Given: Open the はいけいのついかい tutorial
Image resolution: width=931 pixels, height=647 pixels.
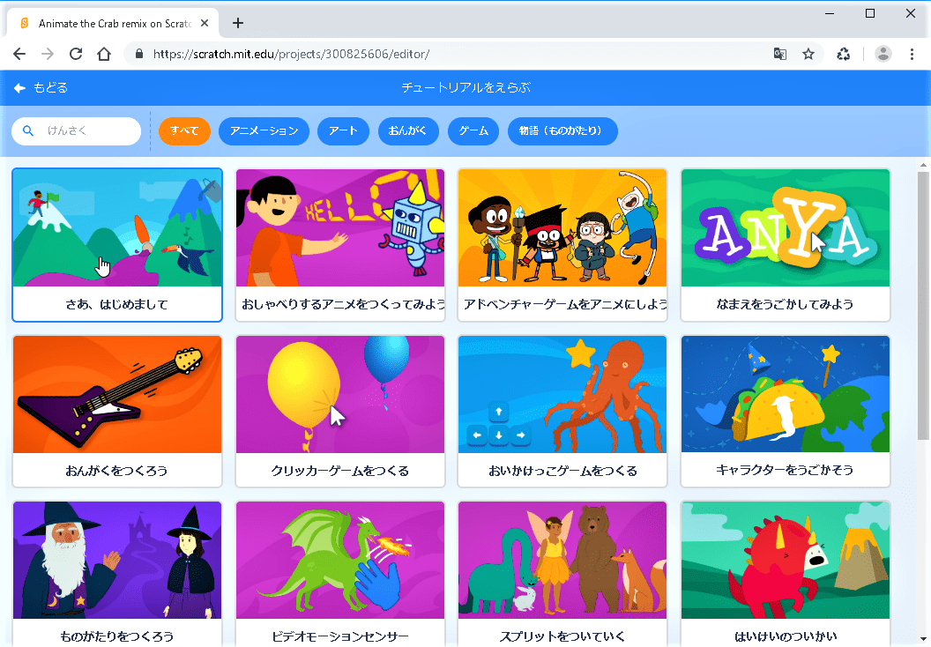Looking at the screenshot, I should pos(786,574).
